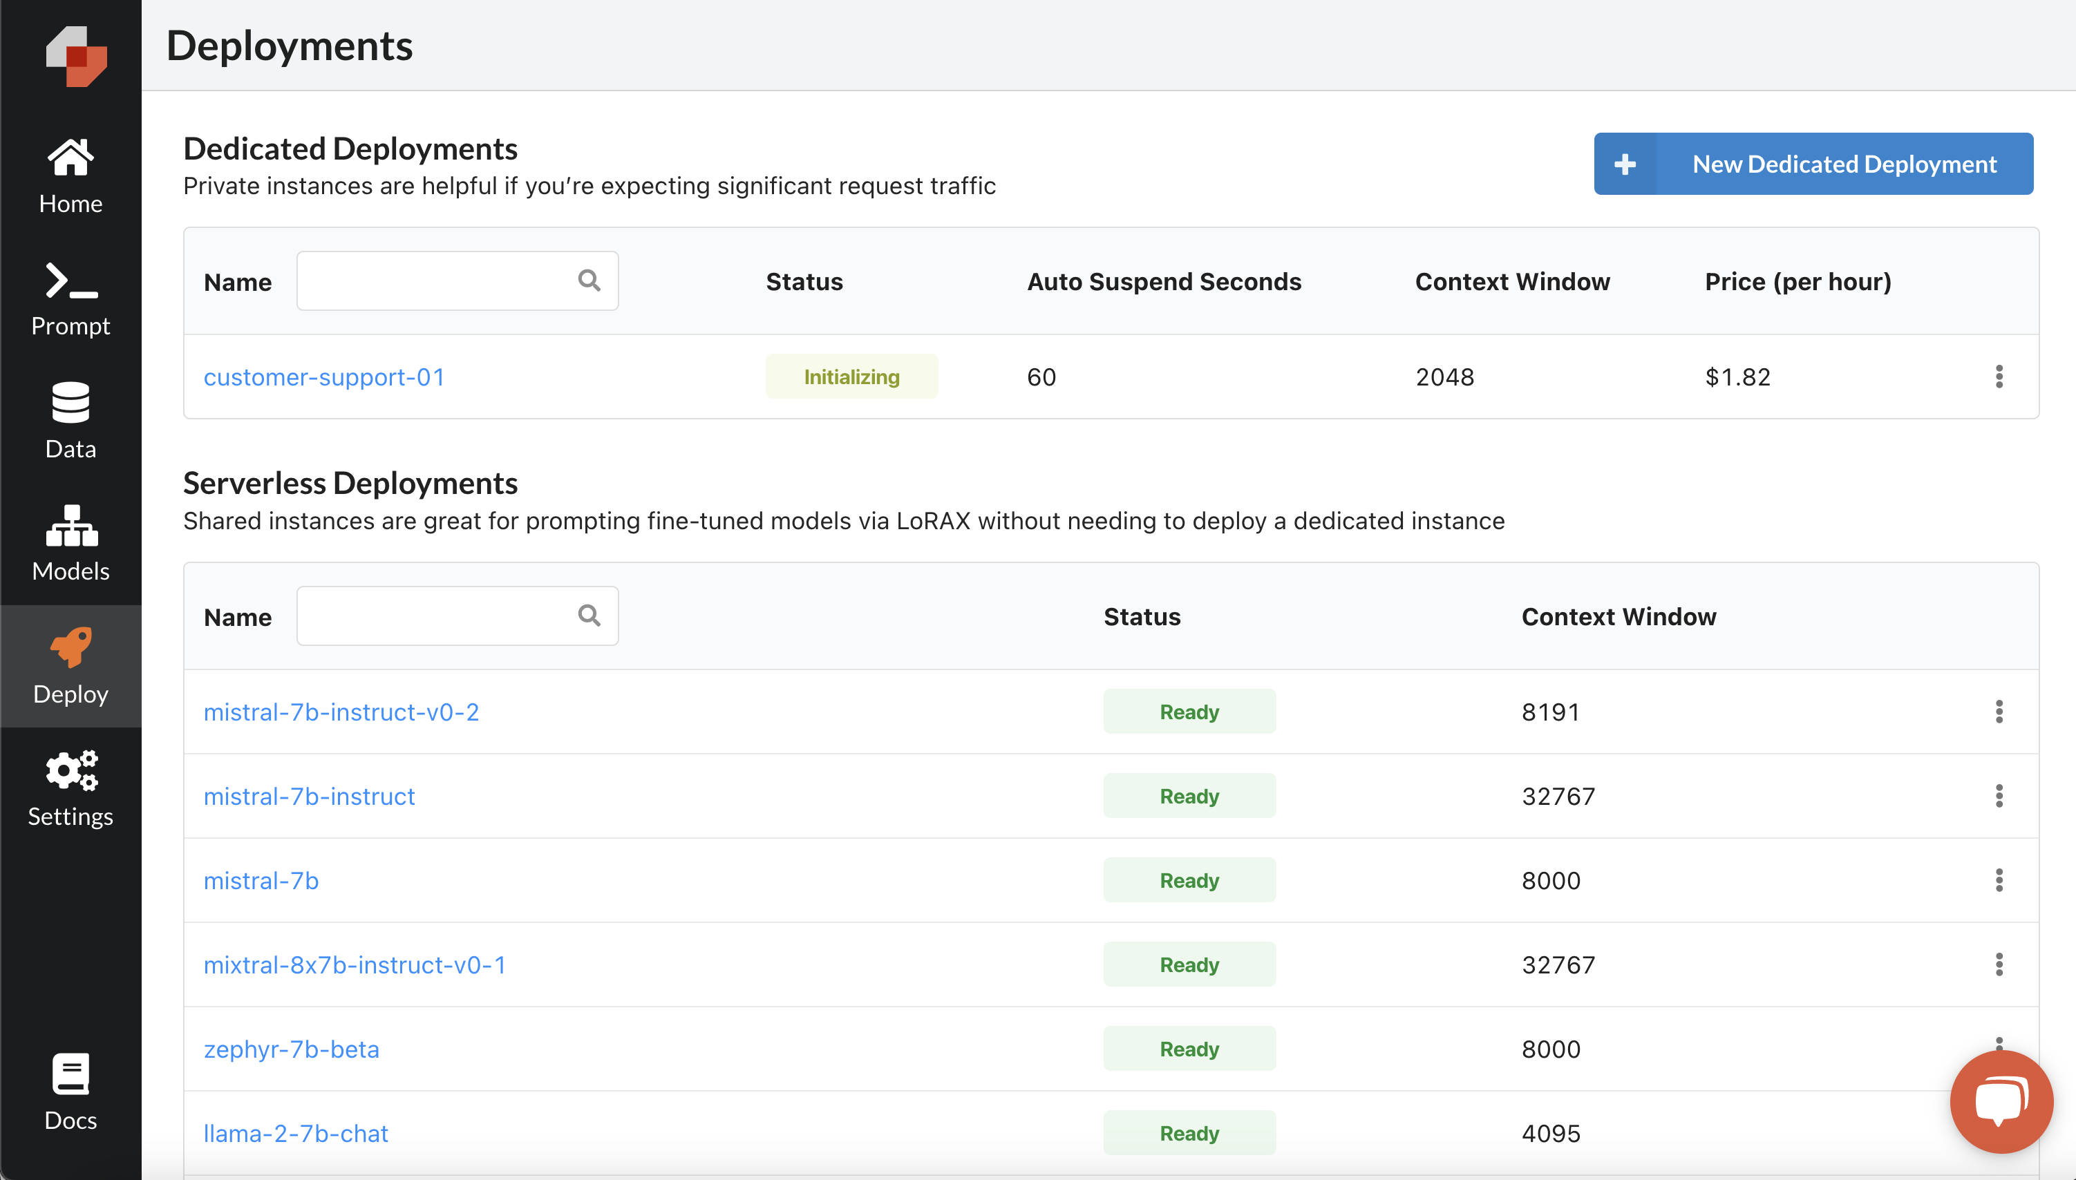Select the Deploy rocket icon
Screen dimensions: 2076x1180
pos(70,647)
